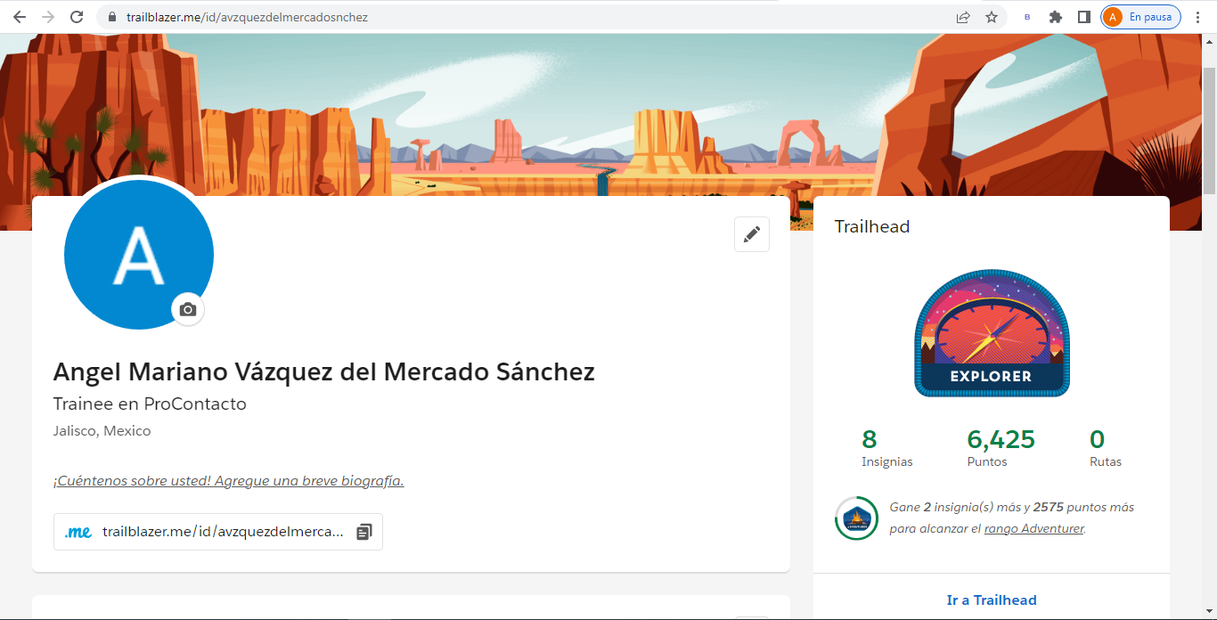
Task: Click the site security padlock icon
Action: [x=111, y=15]
